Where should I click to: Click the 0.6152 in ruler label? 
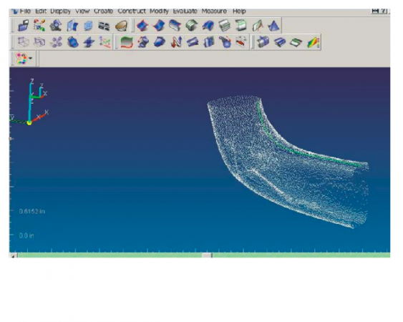(x=32, y=211)
